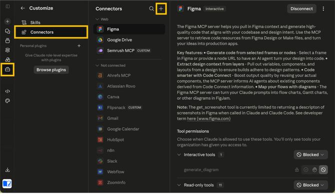335x196 pixels.
Task: Go back from Customize with arrow
Action: click(22, 8)
